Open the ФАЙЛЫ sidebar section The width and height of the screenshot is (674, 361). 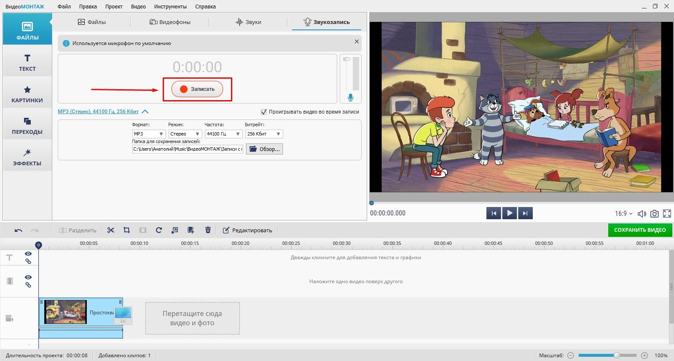point(27,29)
